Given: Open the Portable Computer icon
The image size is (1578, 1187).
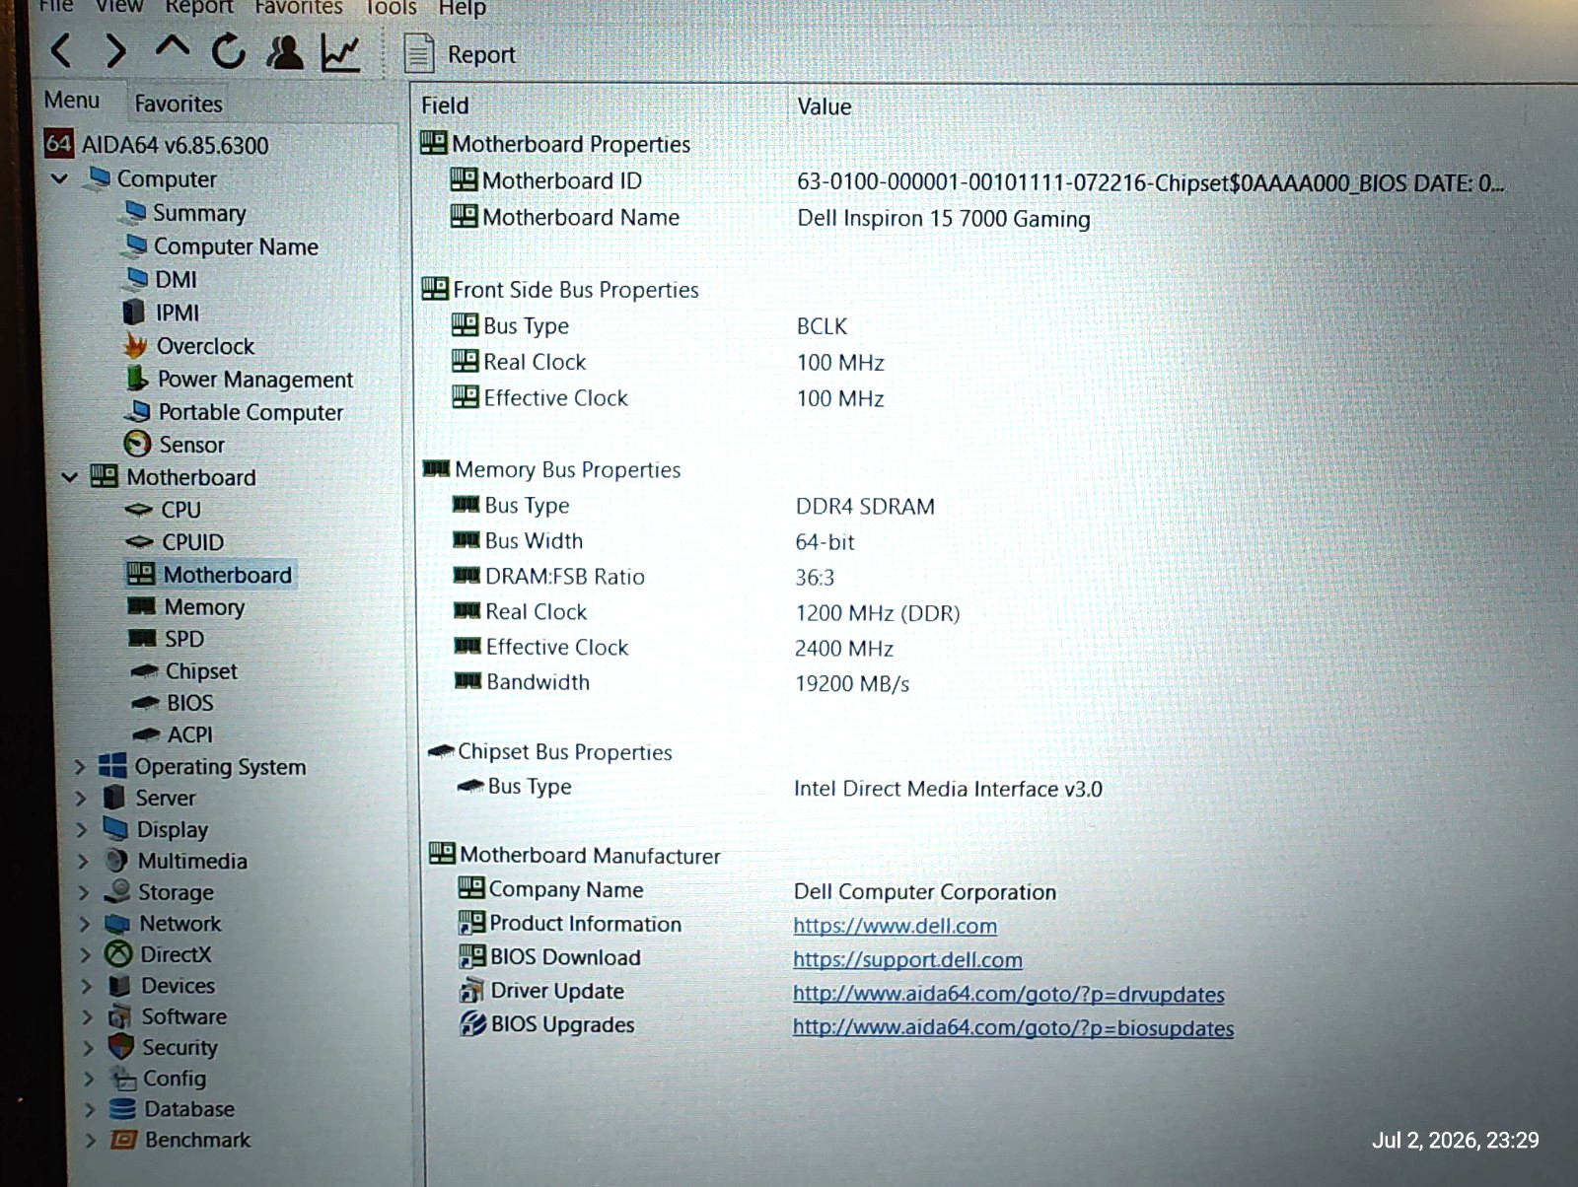Looking at the screenshot, I should (x=139, y=410).
